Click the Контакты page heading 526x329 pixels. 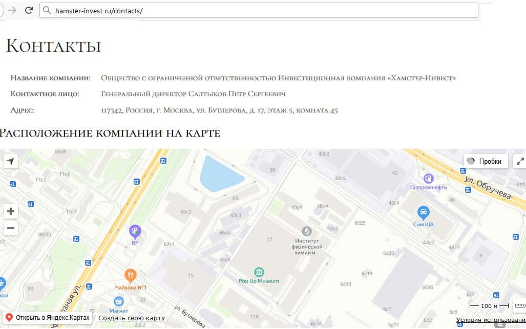53,46
